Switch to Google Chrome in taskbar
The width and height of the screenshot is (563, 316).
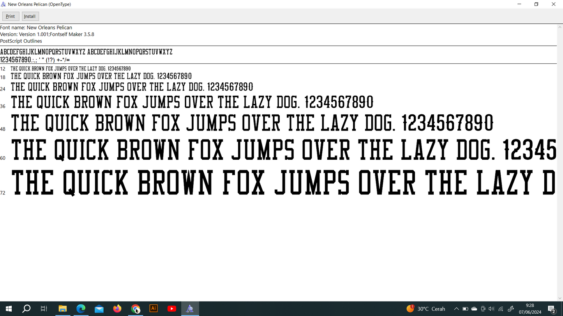136,309
